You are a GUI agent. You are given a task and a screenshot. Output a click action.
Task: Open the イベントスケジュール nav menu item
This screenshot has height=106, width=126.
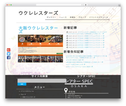pyautogui.click(x=99, y=17)
